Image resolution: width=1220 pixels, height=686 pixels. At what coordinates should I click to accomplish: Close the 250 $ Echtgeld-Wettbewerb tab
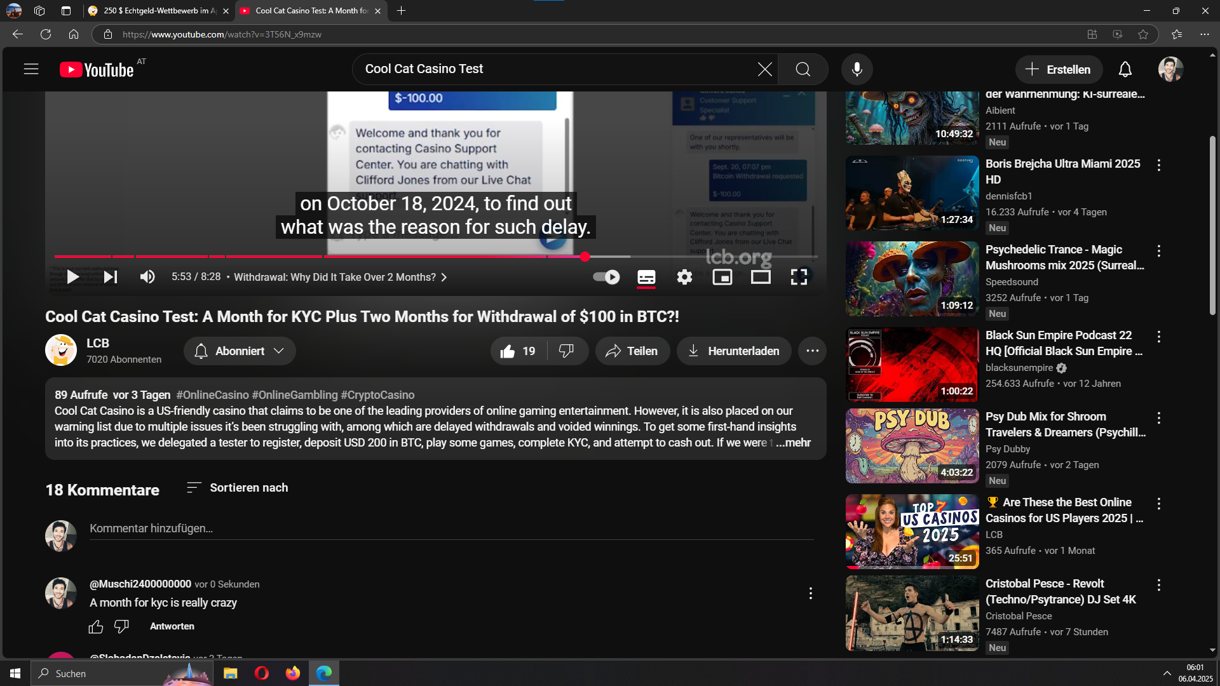click(x=226, y=11)
